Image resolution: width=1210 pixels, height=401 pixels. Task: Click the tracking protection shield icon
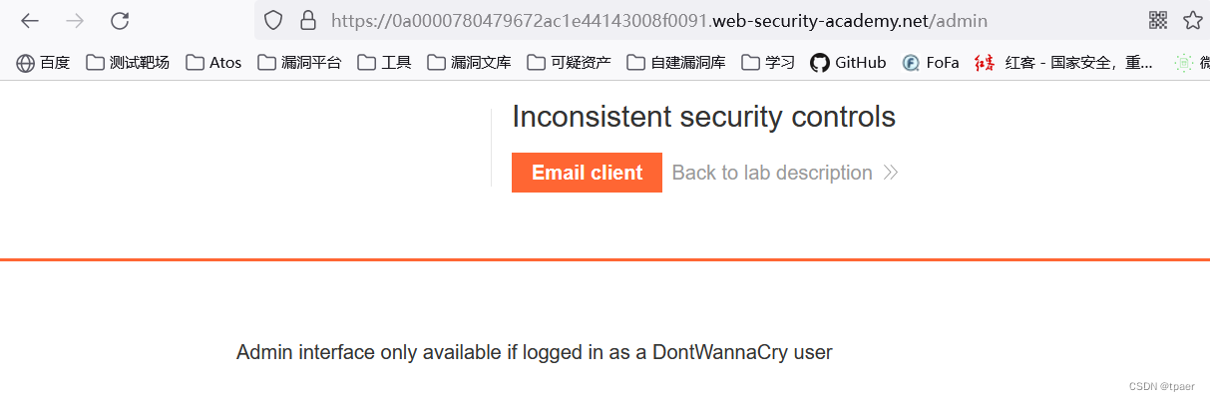tap(273, 20)
